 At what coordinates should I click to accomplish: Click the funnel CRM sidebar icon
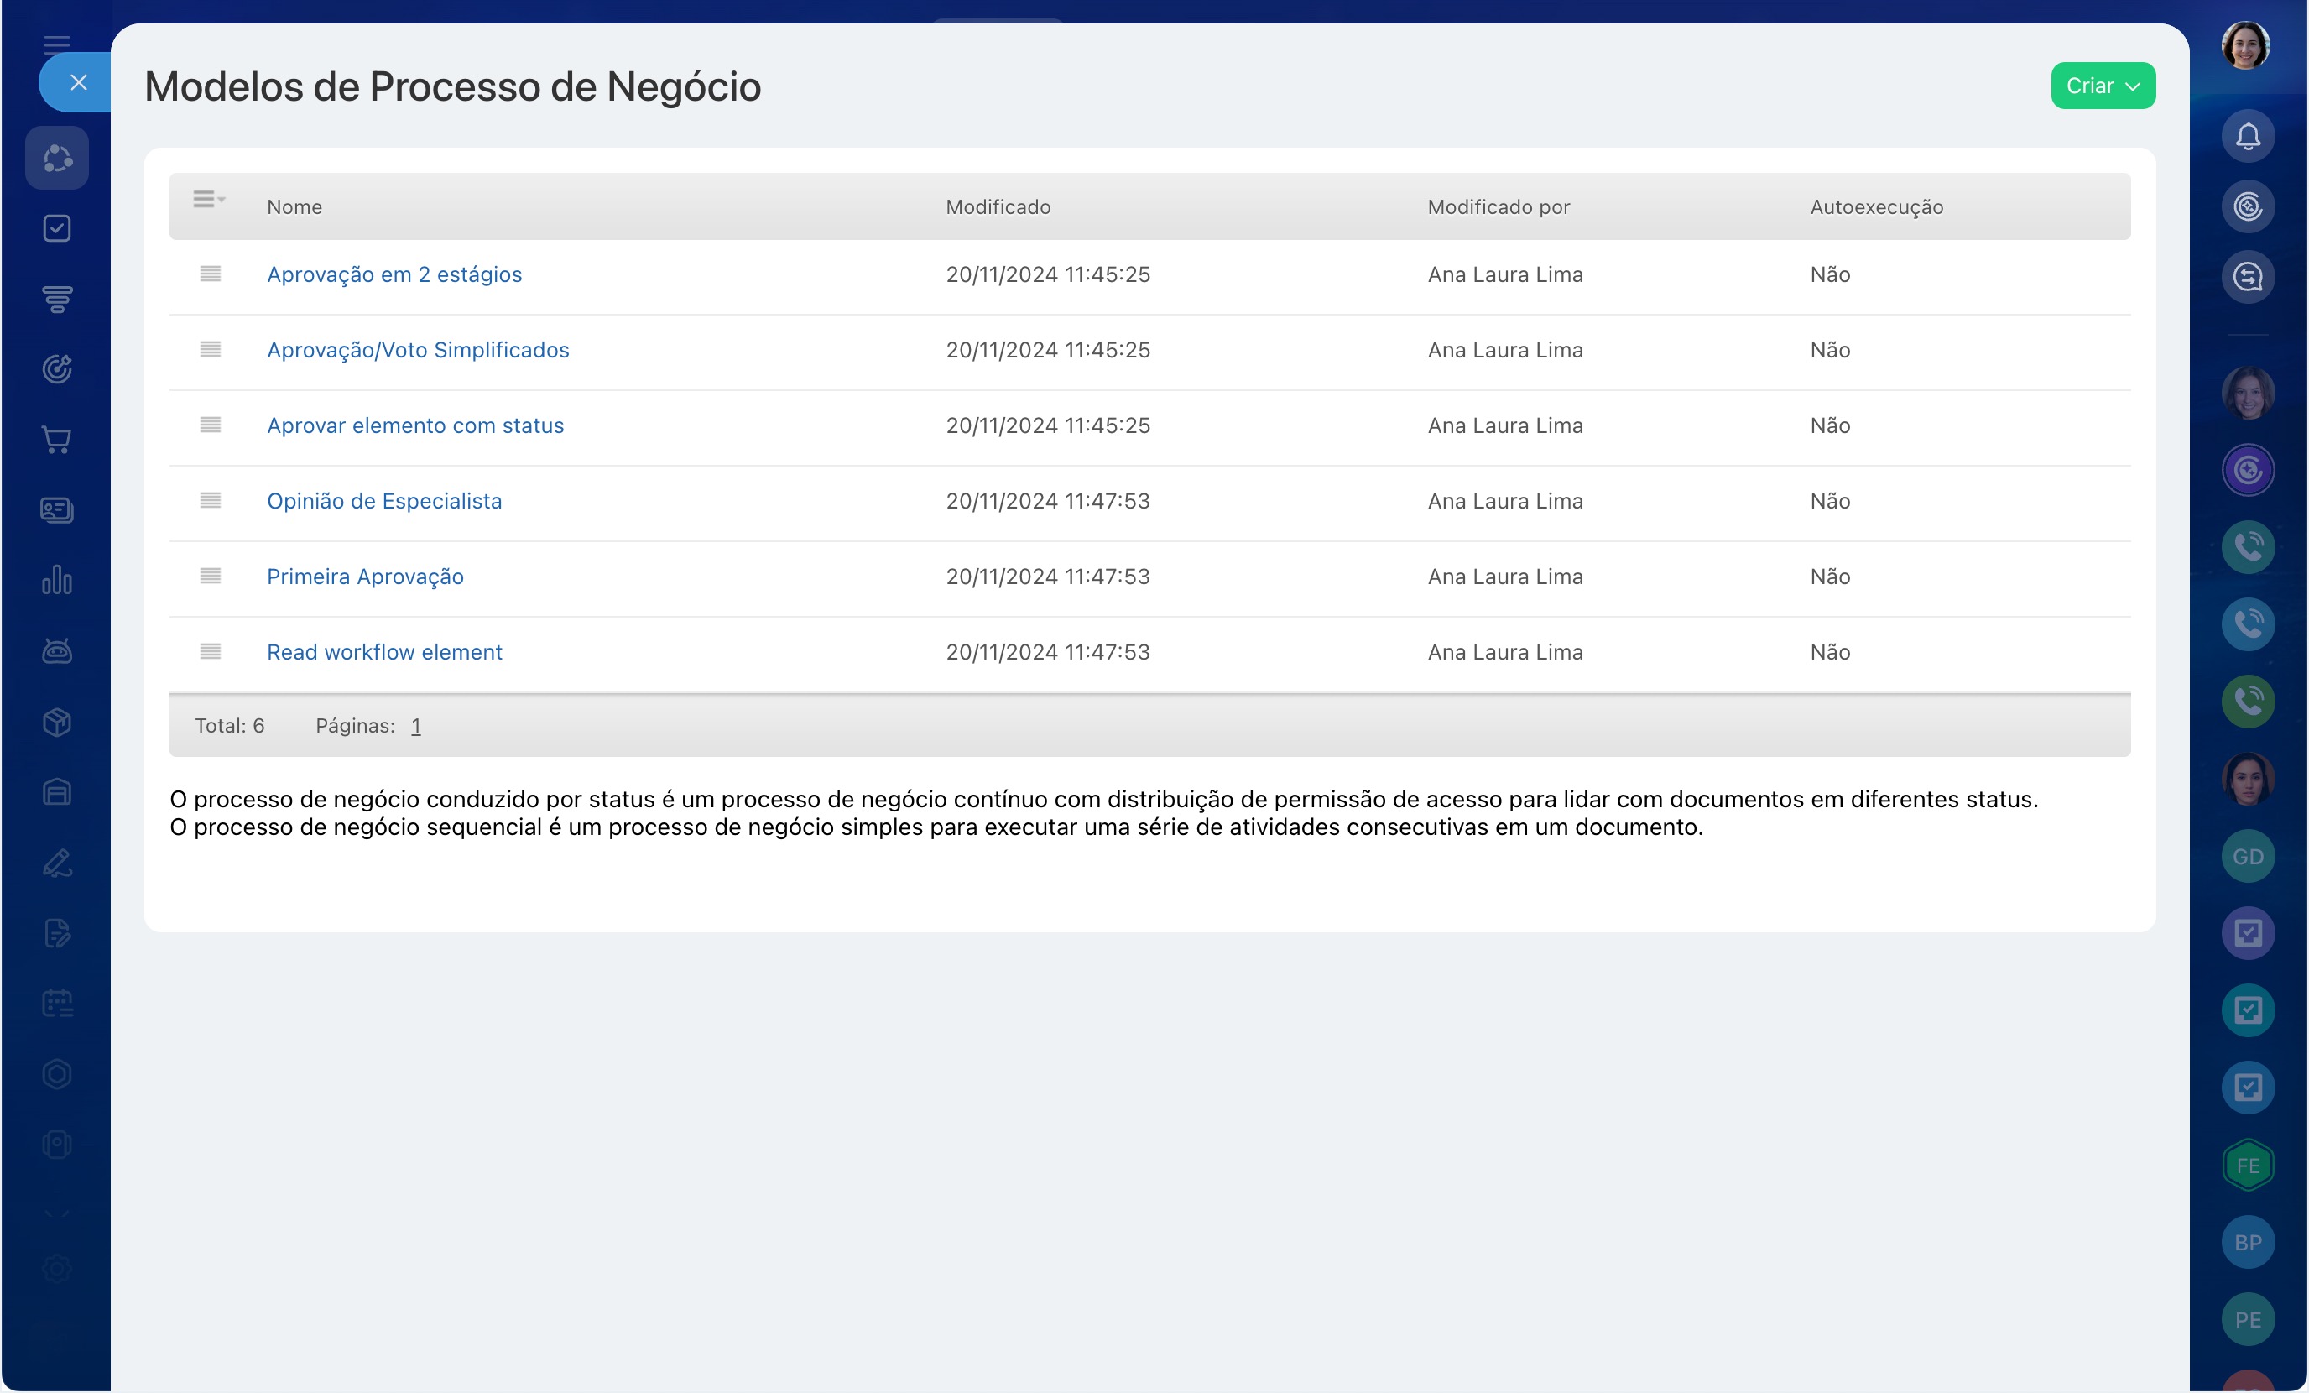[x=57, y=299]
